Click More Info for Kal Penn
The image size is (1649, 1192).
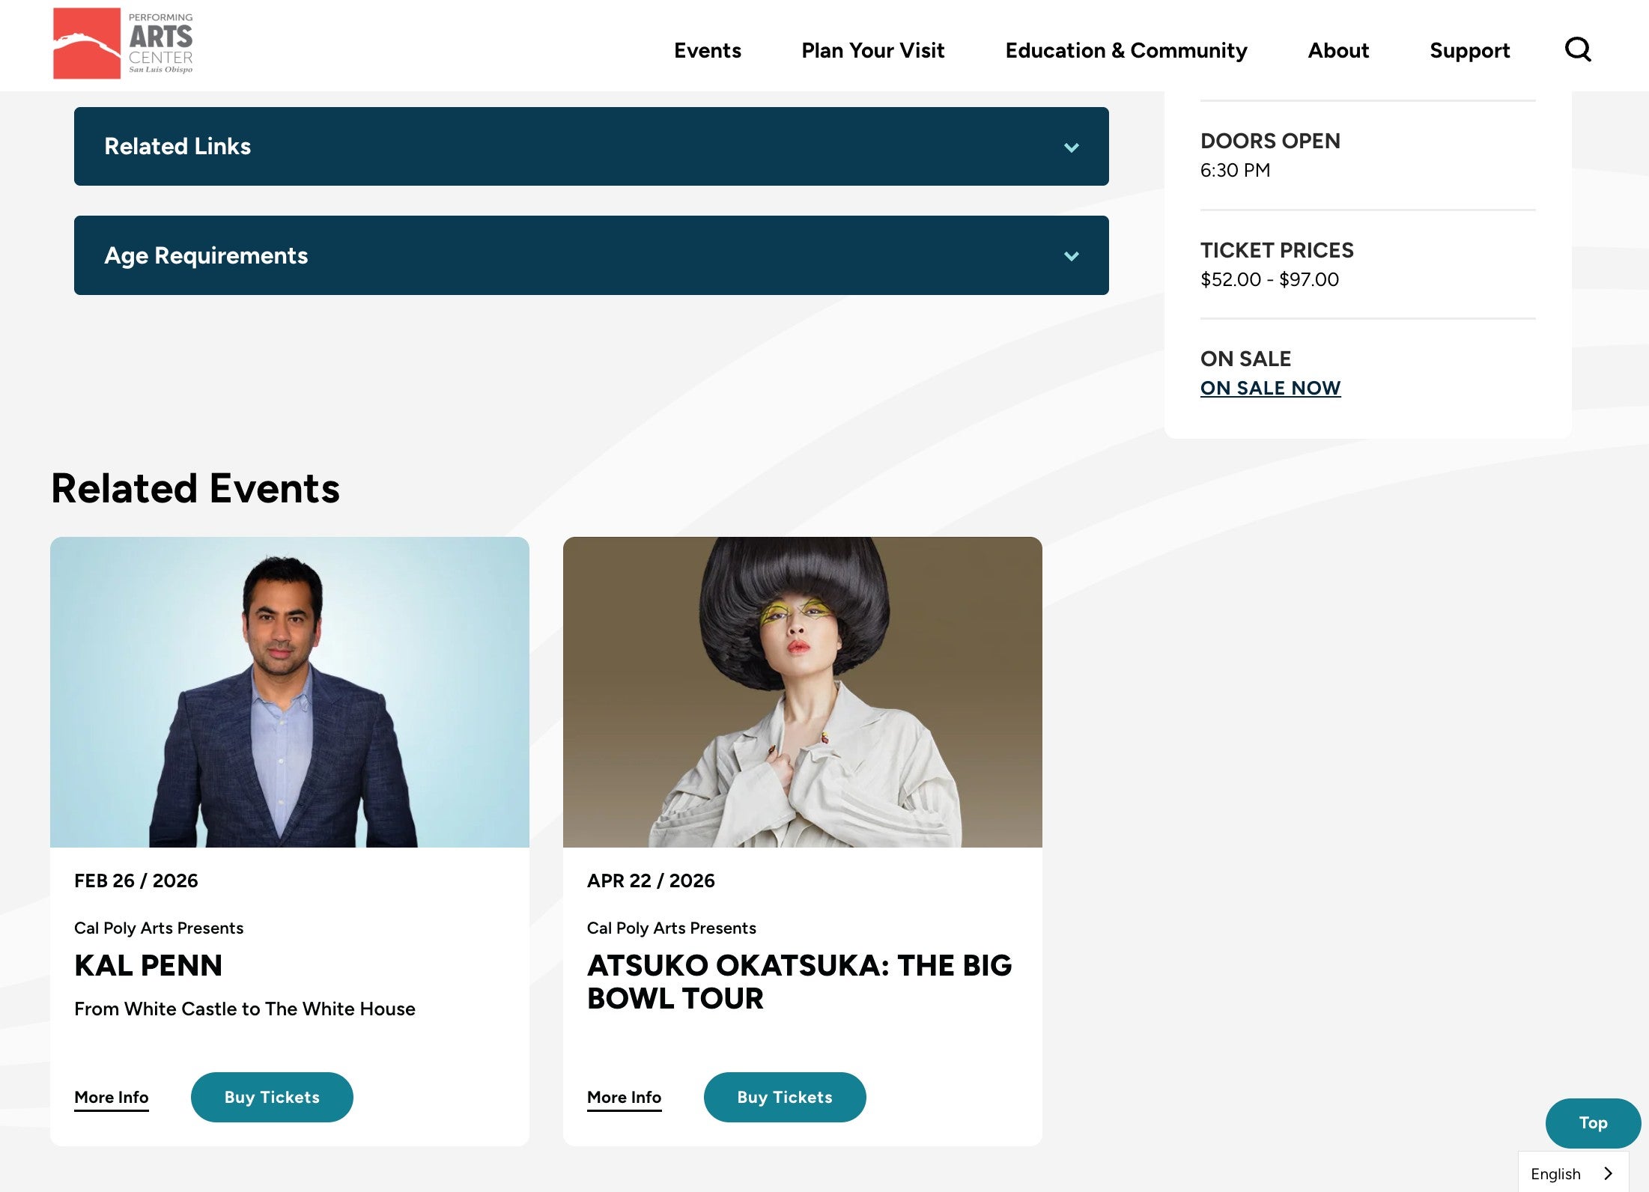pyautogui.click(x=112, y=1097)
